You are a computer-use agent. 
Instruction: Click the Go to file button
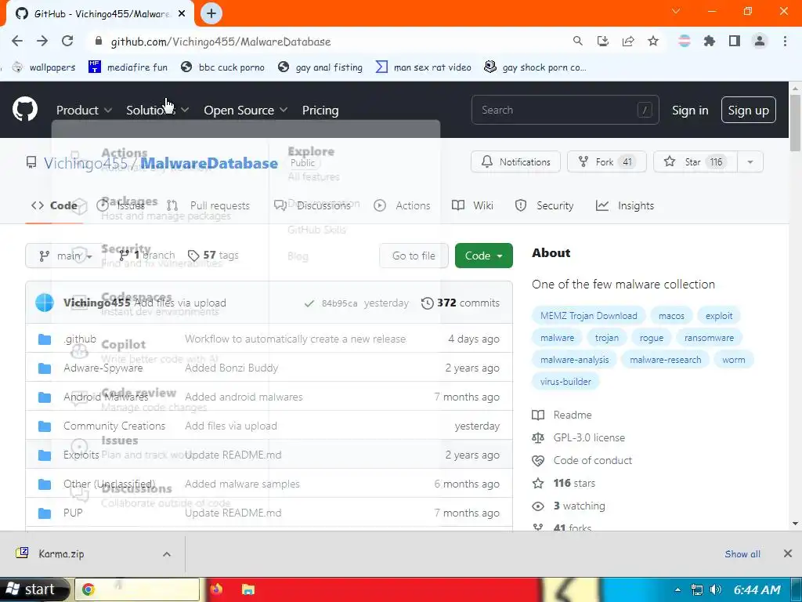[x=414, y=256]
